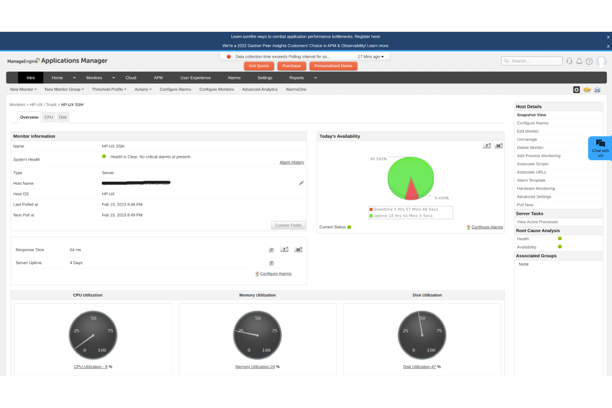Open help using the question mark icon
612x408 pixels.
coord(589,61)
